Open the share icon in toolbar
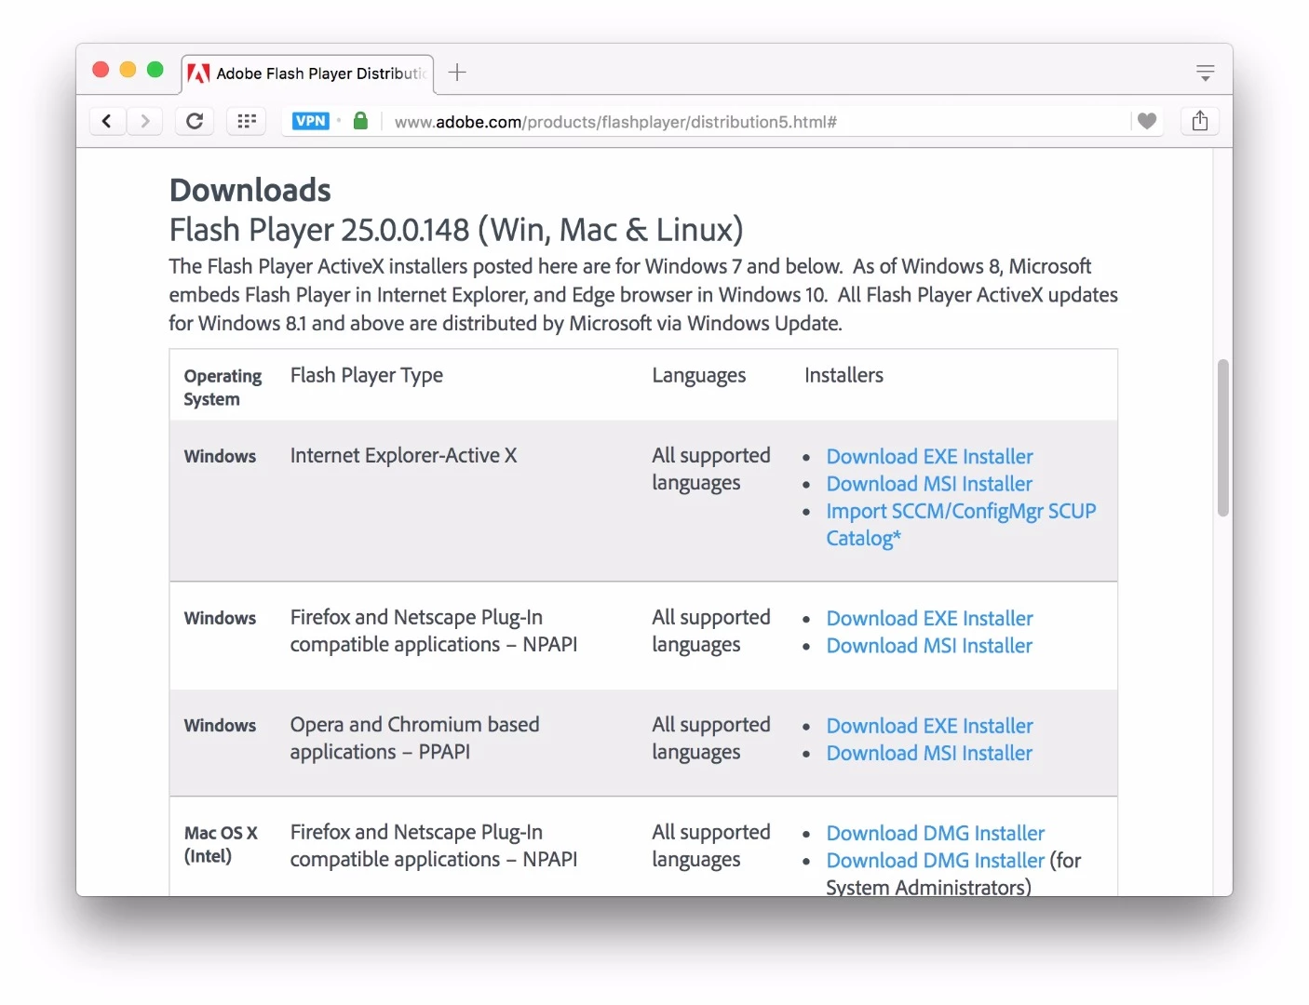 click(x=1200, y=121)
